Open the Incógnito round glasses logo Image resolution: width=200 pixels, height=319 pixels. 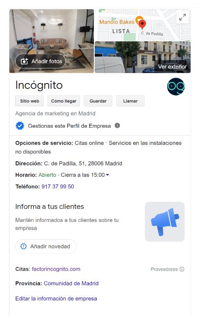pos(176,86)
